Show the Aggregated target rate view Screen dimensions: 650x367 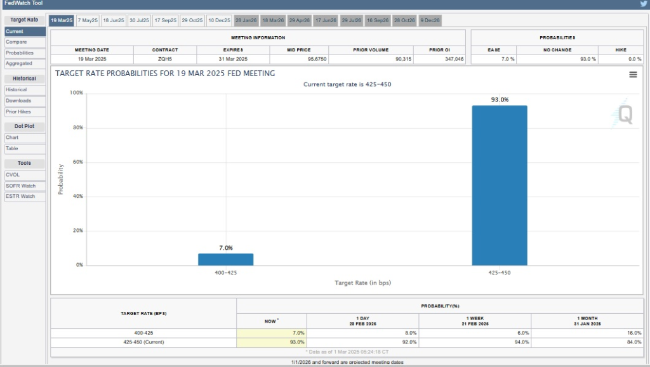click(x=24, y=63)
